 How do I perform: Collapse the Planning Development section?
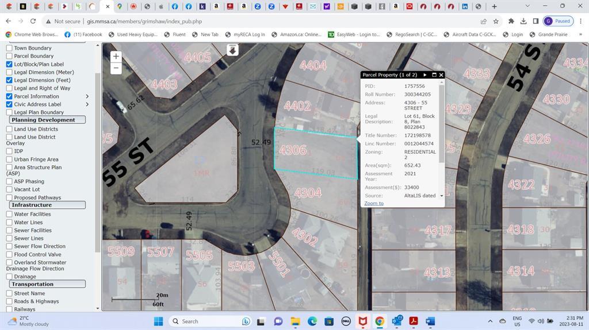[47, 120]
